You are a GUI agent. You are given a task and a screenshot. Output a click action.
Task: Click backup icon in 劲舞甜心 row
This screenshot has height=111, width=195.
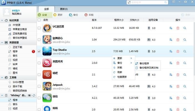click(x=171, y=40)
